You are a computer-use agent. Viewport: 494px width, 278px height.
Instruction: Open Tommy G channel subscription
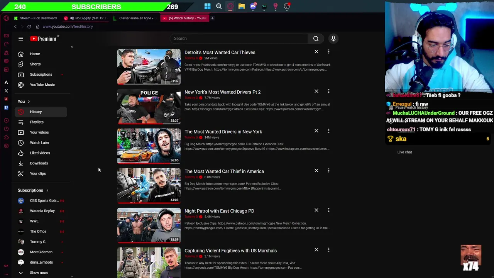41,242
